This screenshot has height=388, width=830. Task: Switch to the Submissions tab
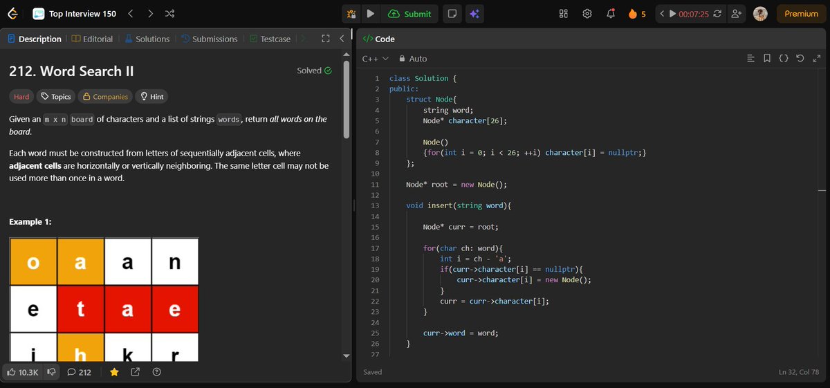click(x=209, y=39)
